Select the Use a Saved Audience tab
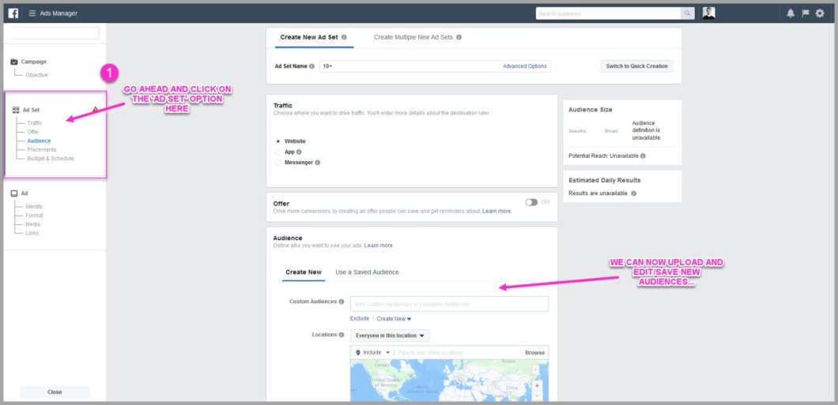This screenshot has height=405, width=838. 367,272
